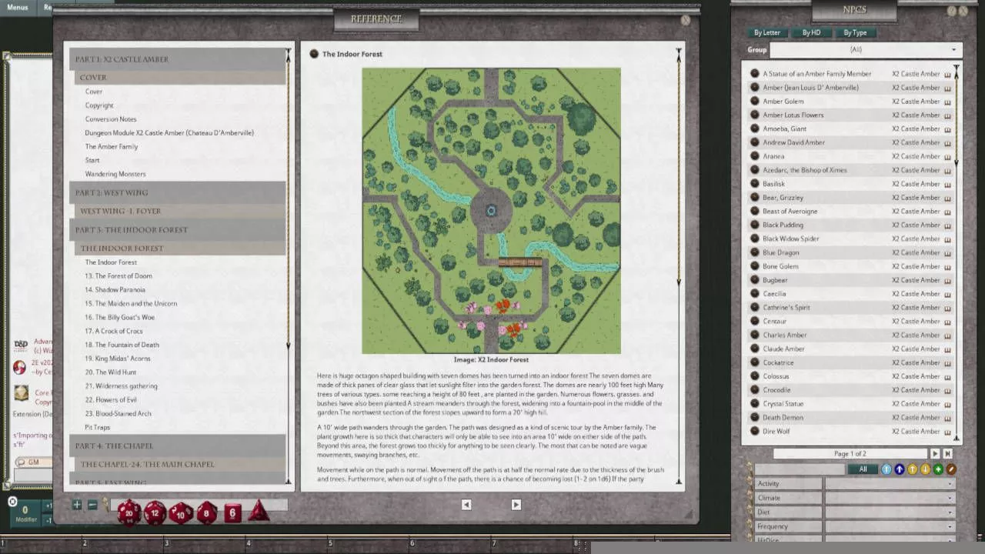985x554 pixels.
Task: Click the module book icon for Dire Wolf
Action: [x=947, y=432]
